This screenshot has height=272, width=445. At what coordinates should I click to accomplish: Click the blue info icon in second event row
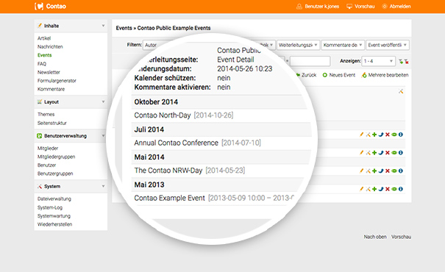pos(400,153)
